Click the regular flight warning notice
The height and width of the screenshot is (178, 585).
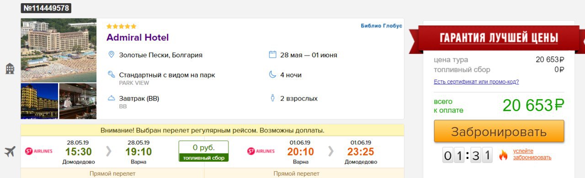(213, 130)
